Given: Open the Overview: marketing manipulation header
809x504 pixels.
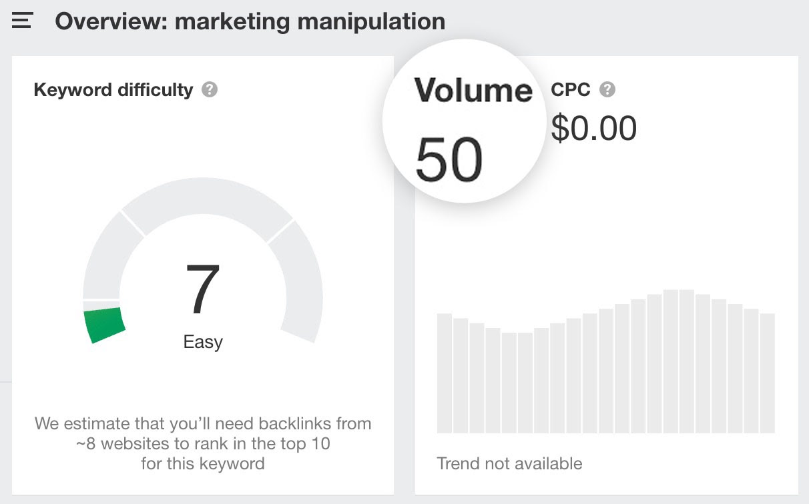Looking at the screenshot, I should click(250, 21).
